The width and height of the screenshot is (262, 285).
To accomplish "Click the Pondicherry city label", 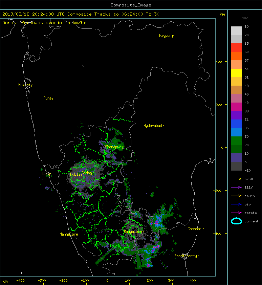I will pos(185,256).
